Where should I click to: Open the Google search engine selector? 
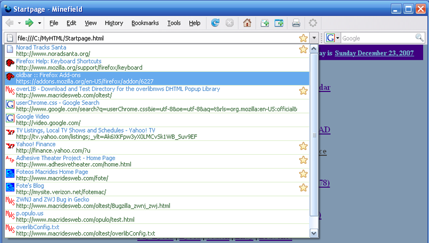332,38
